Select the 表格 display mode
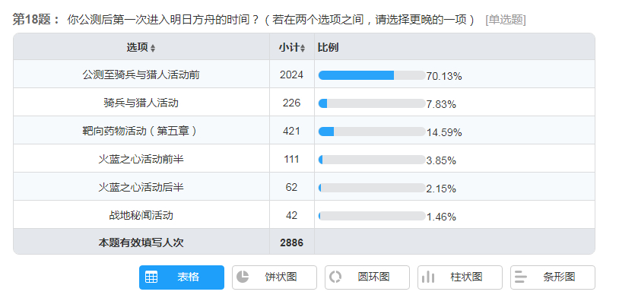Image resolution: width=619 pixels, height=298 pixels. coord(182,277)
